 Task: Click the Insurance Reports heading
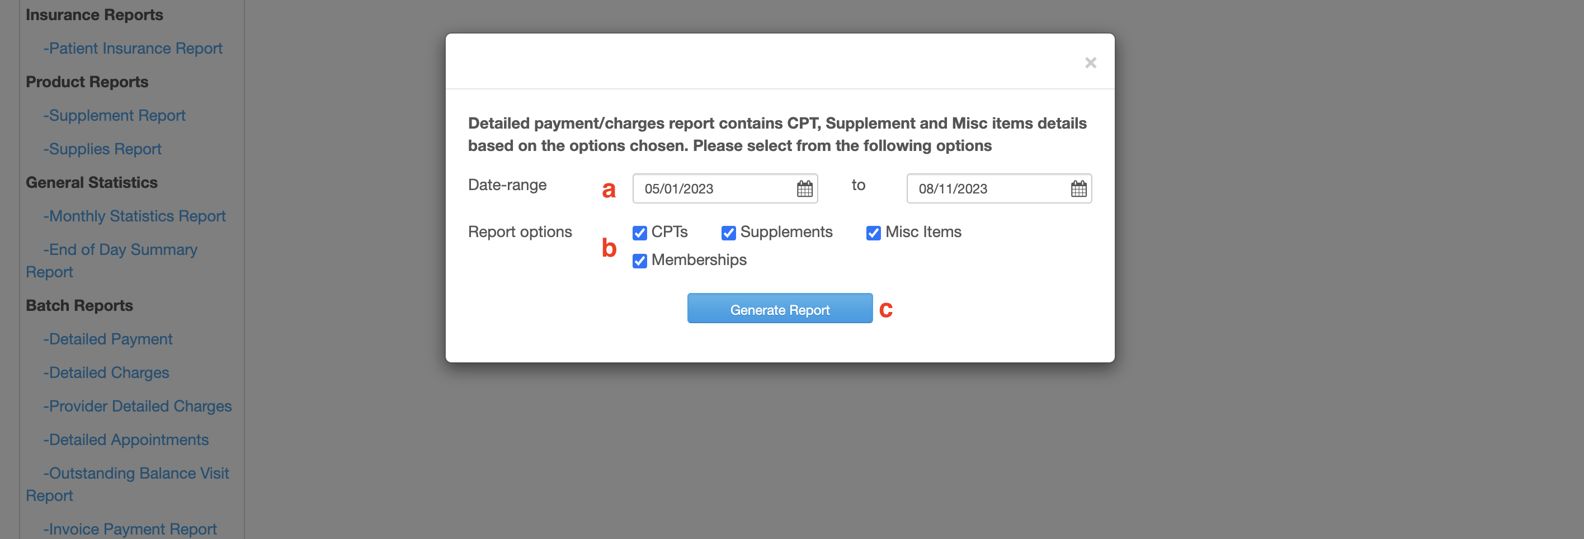pos(95,15)
